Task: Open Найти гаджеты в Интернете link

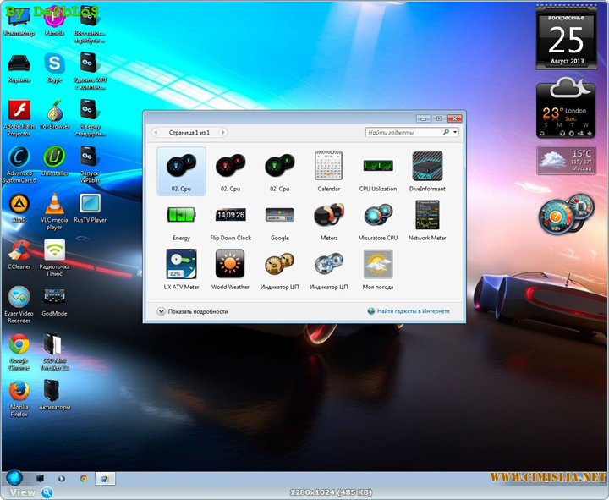Action: point(415,311)
